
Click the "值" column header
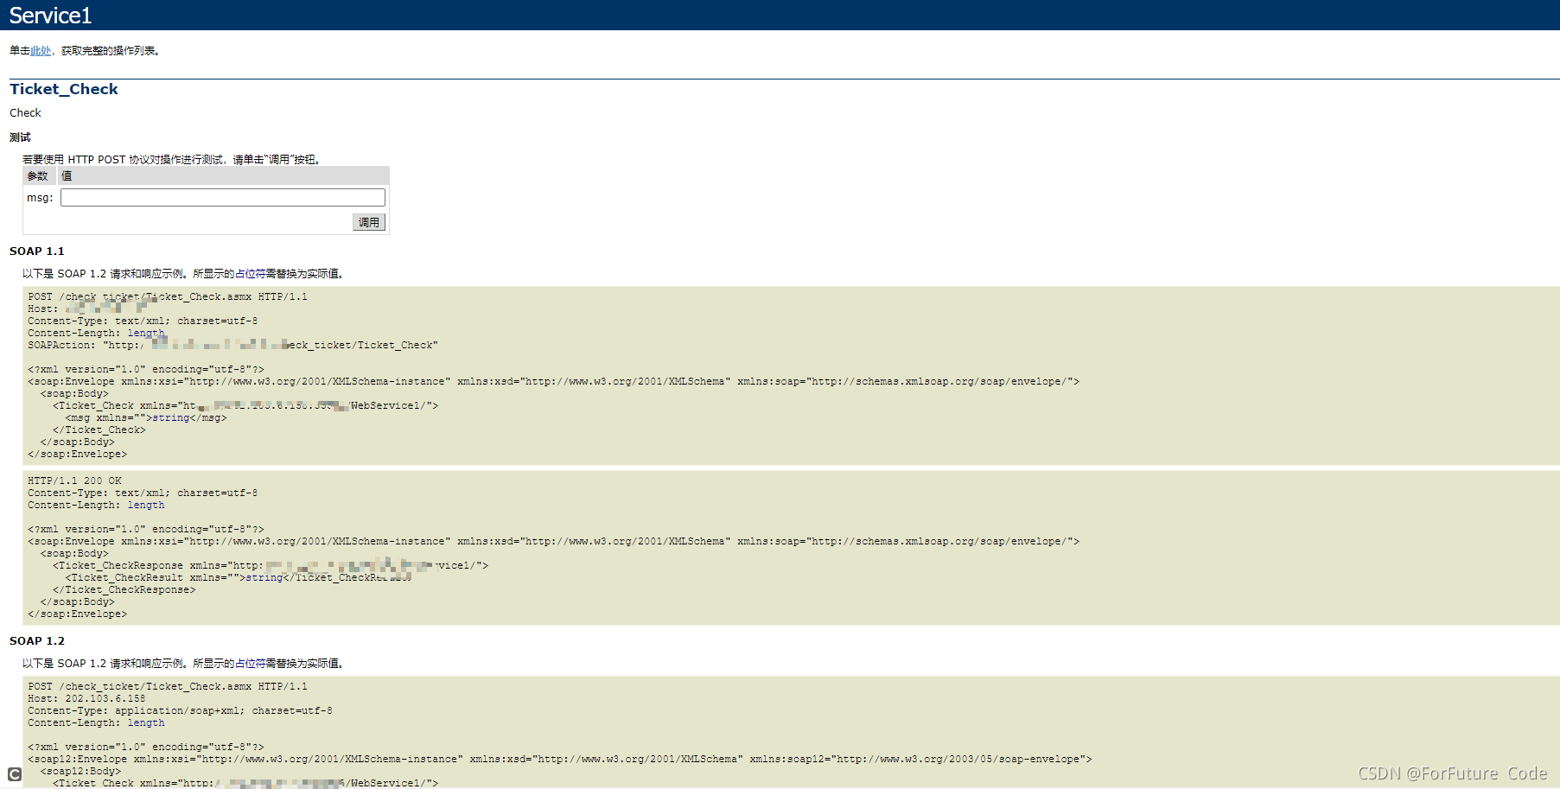(67, 175)
